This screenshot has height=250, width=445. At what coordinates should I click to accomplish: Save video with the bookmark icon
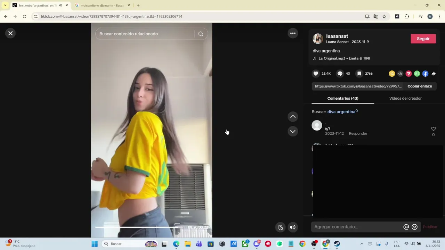pyautogui.click(x=359, y=74)
